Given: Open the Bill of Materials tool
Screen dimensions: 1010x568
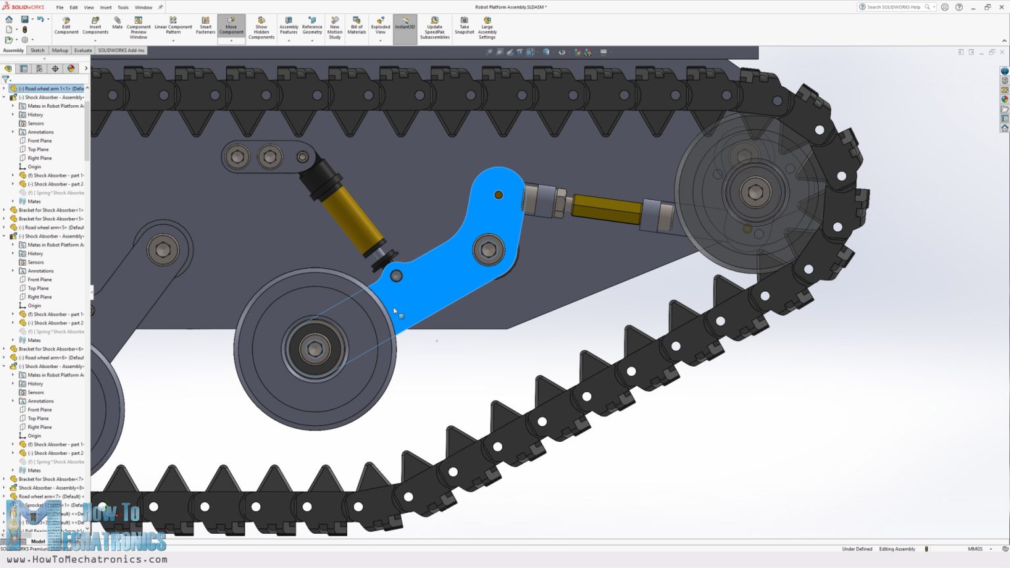Looking at the screenshot, I should coord(356,26).
